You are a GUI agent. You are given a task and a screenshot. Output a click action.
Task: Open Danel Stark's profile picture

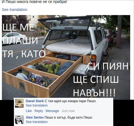coord(19,103)
